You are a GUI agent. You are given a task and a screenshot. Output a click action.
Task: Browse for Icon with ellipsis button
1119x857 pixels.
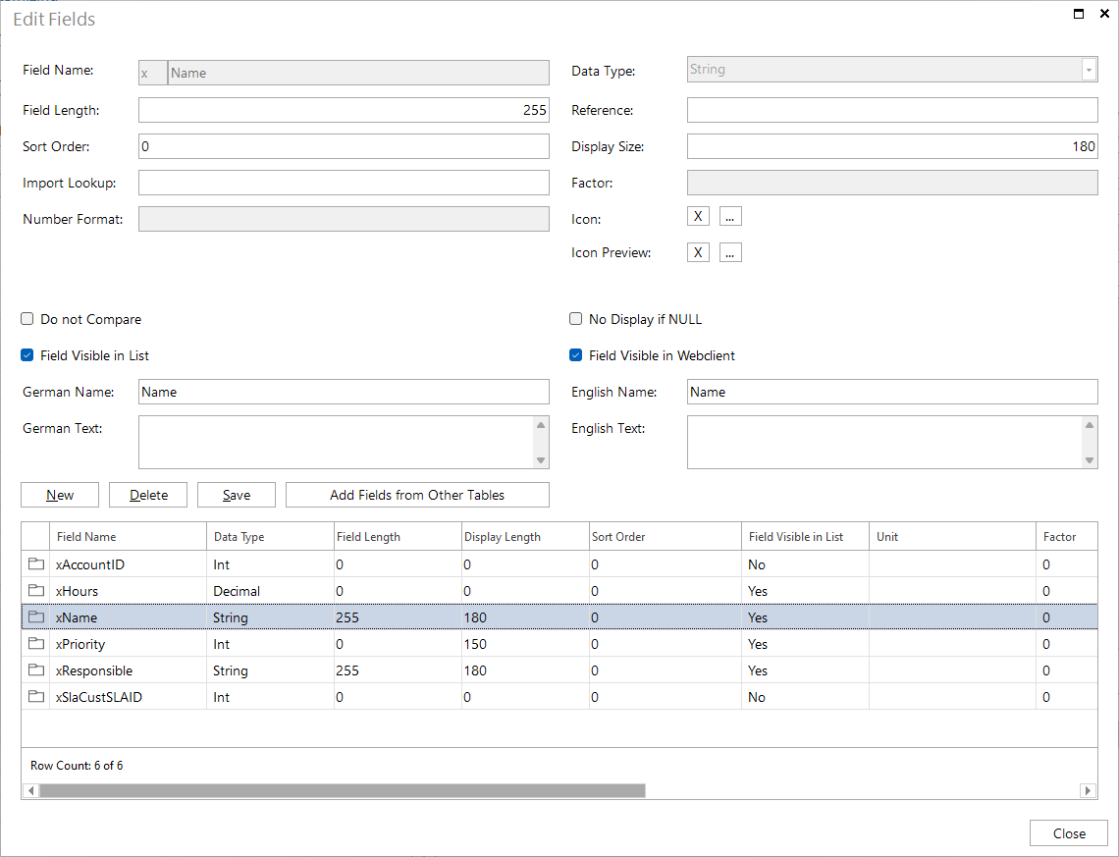(730, 216)
